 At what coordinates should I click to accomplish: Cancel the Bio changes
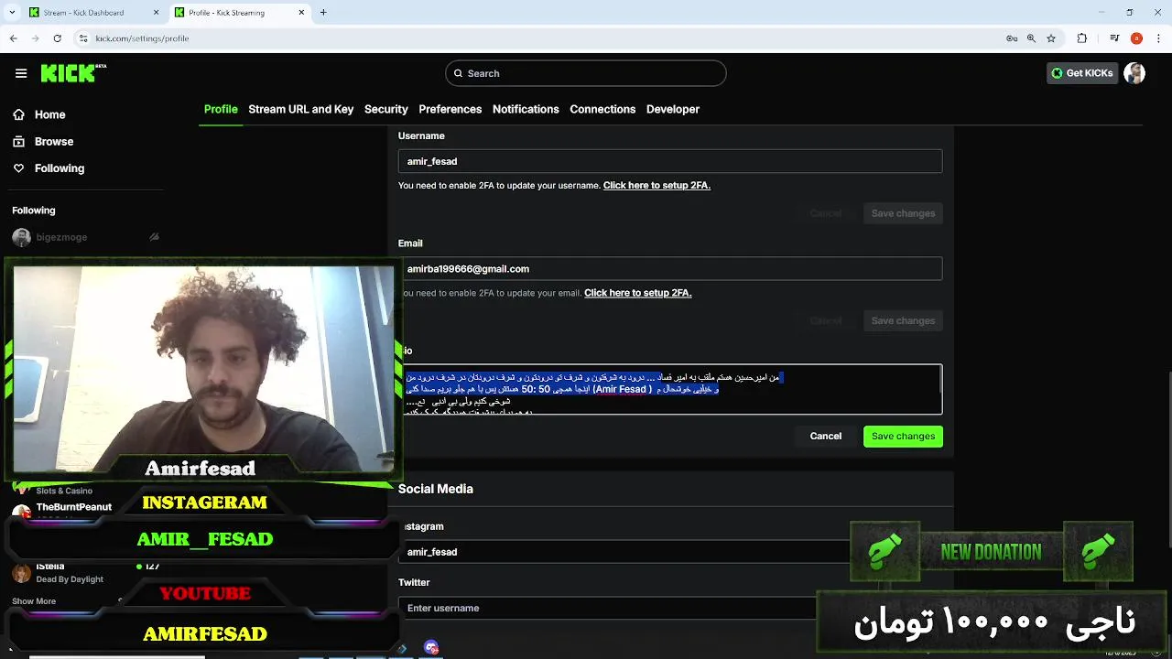click(x=825, y=437)
